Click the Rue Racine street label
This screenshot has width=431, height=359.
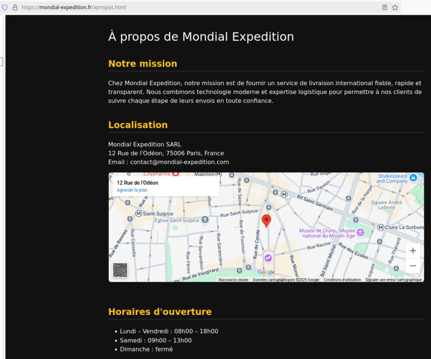click(x=319, y=246)
